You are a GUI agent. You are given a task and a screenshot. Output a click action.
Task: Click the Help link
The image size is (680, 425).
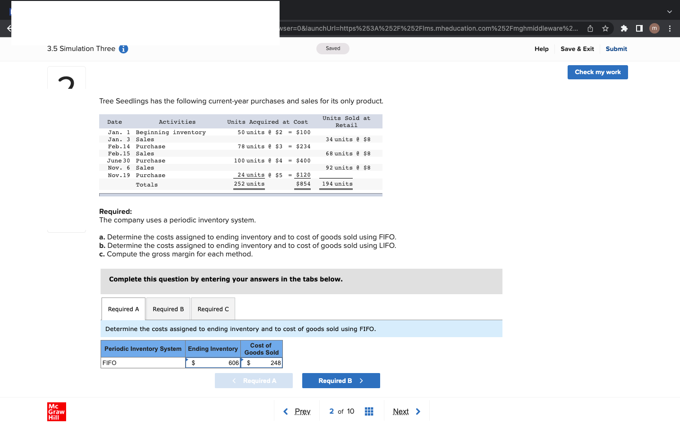point(542,49)
